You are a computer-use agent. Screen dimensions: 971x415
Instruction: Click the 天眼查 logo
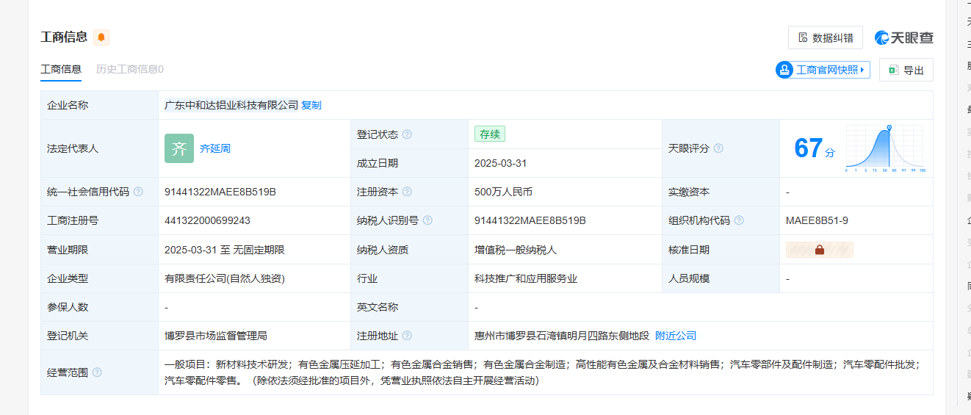pos(903,38)
